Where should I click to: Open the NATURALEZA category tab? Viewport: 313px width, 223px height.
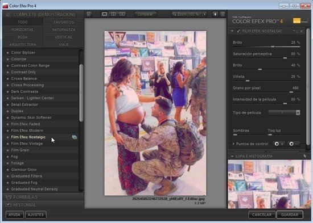point(64,30)
